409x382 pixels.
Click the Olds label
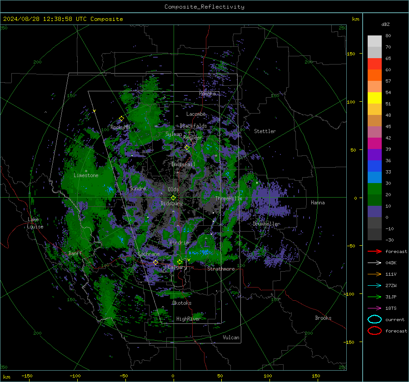(x=173, y=189)
